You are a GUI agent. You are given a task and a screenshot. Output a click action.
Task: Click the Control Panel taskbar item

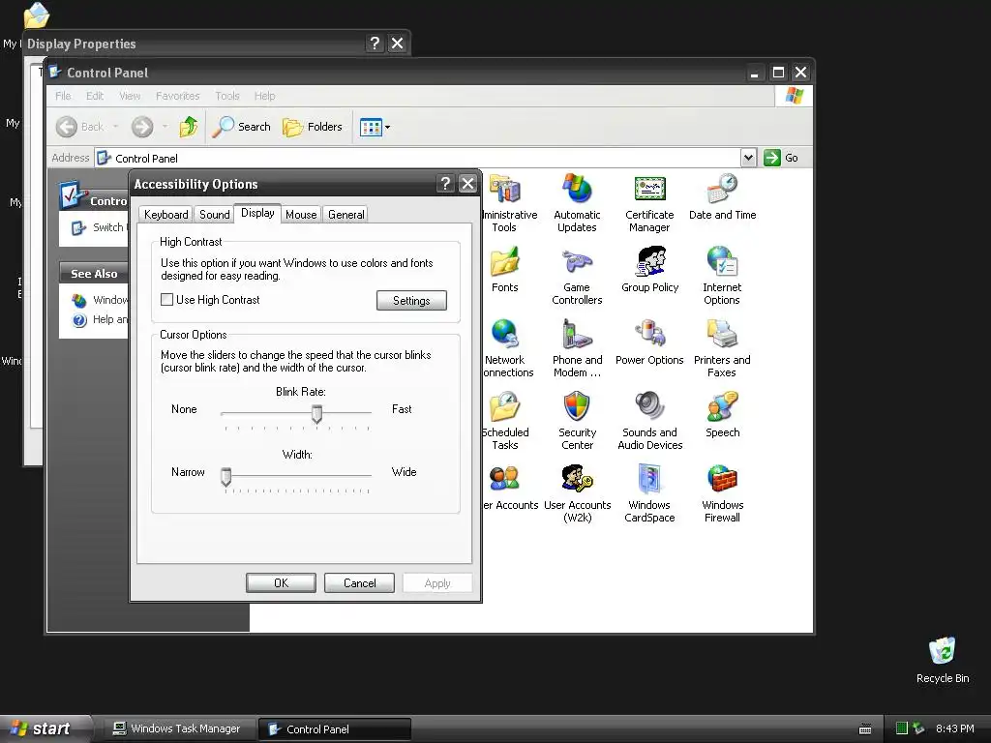point(335,728)
